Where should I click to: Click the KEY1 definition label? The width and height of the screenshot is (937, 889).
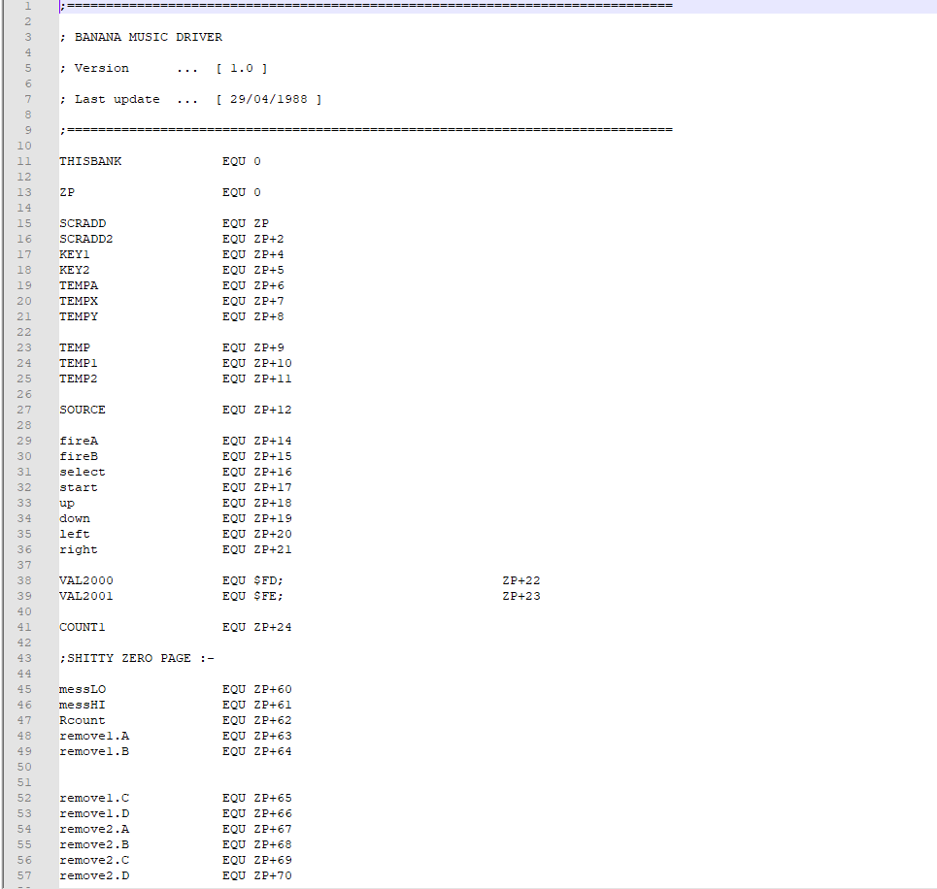[x=74, y=254]
